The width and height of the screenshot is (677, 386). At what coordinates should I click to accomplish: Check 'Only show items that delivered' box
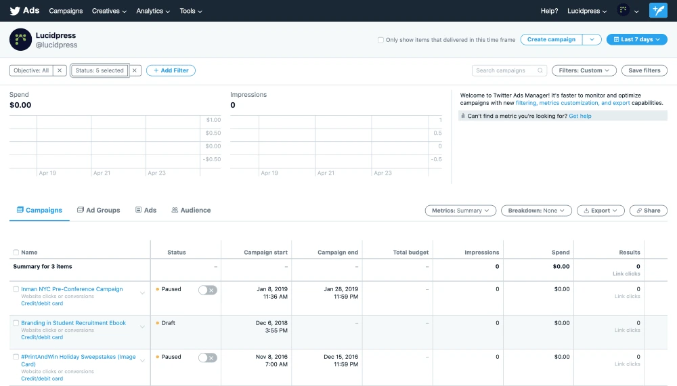coord(380,40)
